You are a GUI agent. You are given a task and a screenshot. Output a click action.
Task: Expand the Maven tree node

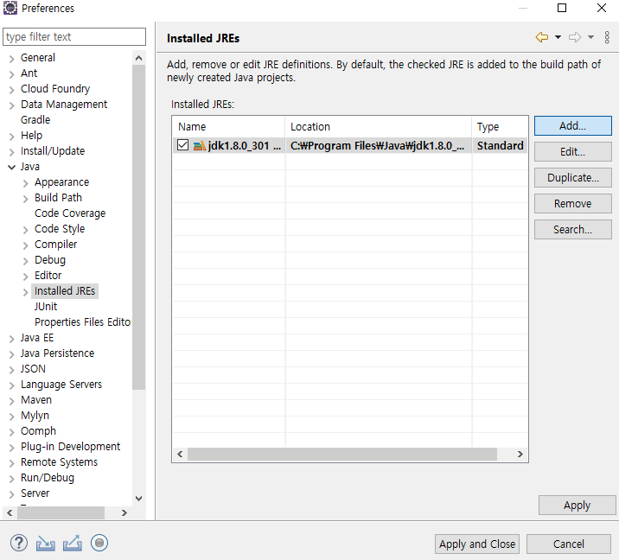(11, 401)
